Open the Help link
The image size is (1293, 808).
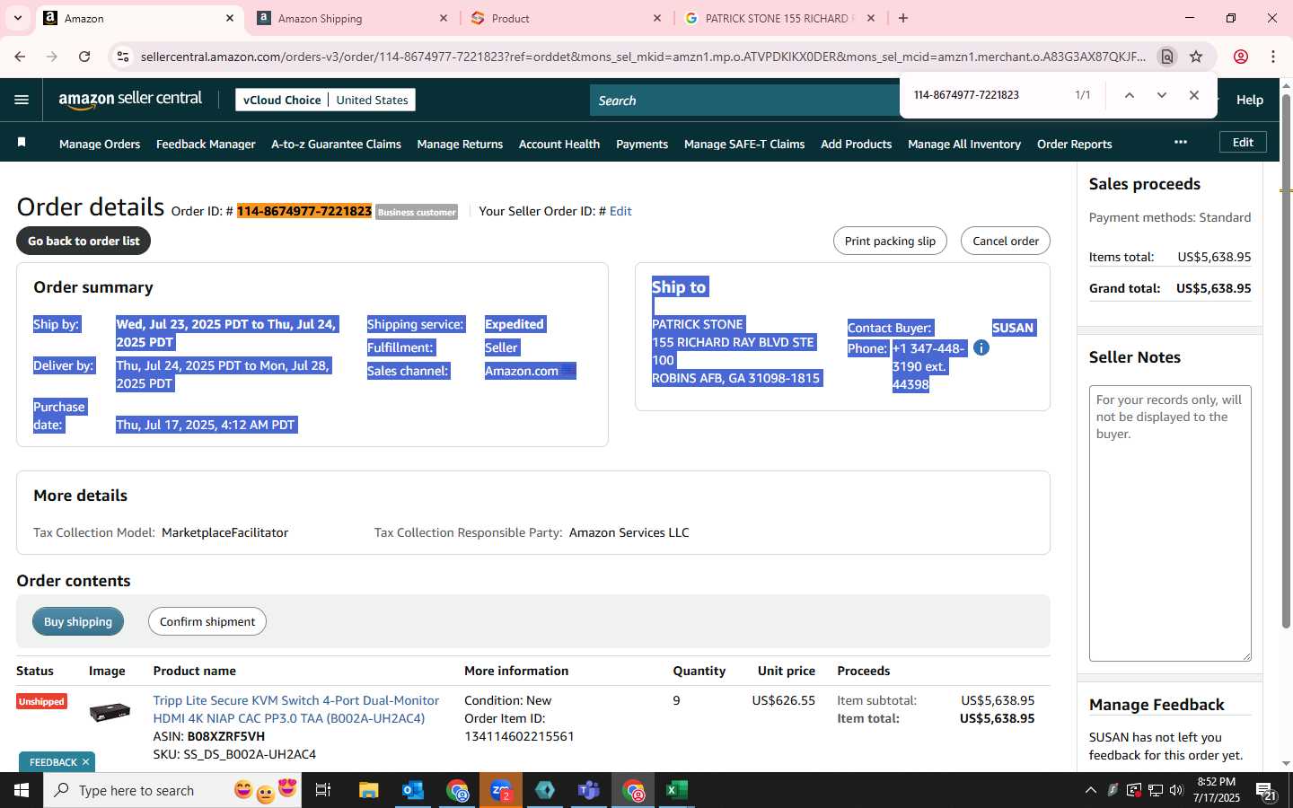click(x=1249, y=100)
